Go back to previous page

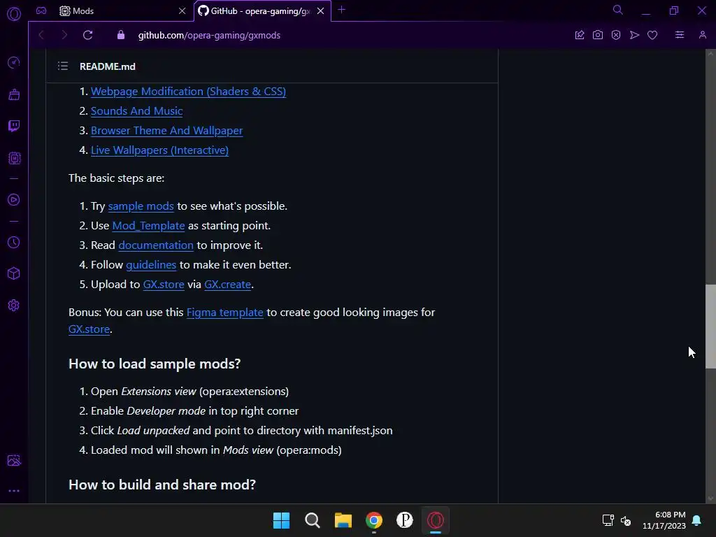41,35
